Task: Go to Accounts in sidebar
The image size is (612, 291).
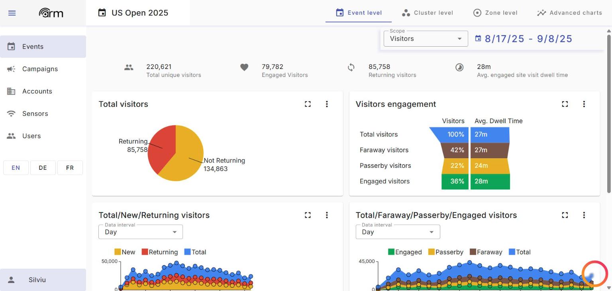Action: click(43, 91)
